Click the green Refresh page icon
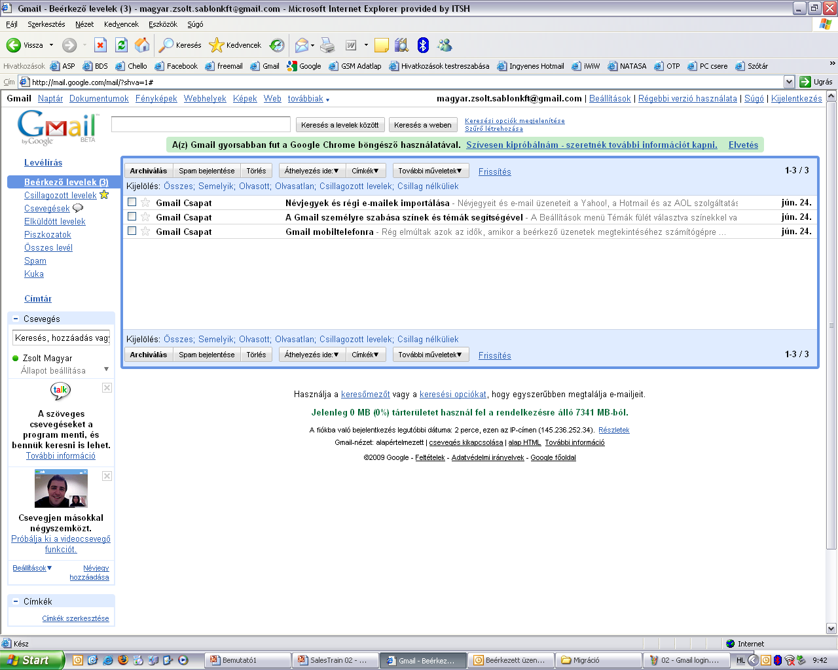Viewport: 838px width, 670px height. click(121, 45)
